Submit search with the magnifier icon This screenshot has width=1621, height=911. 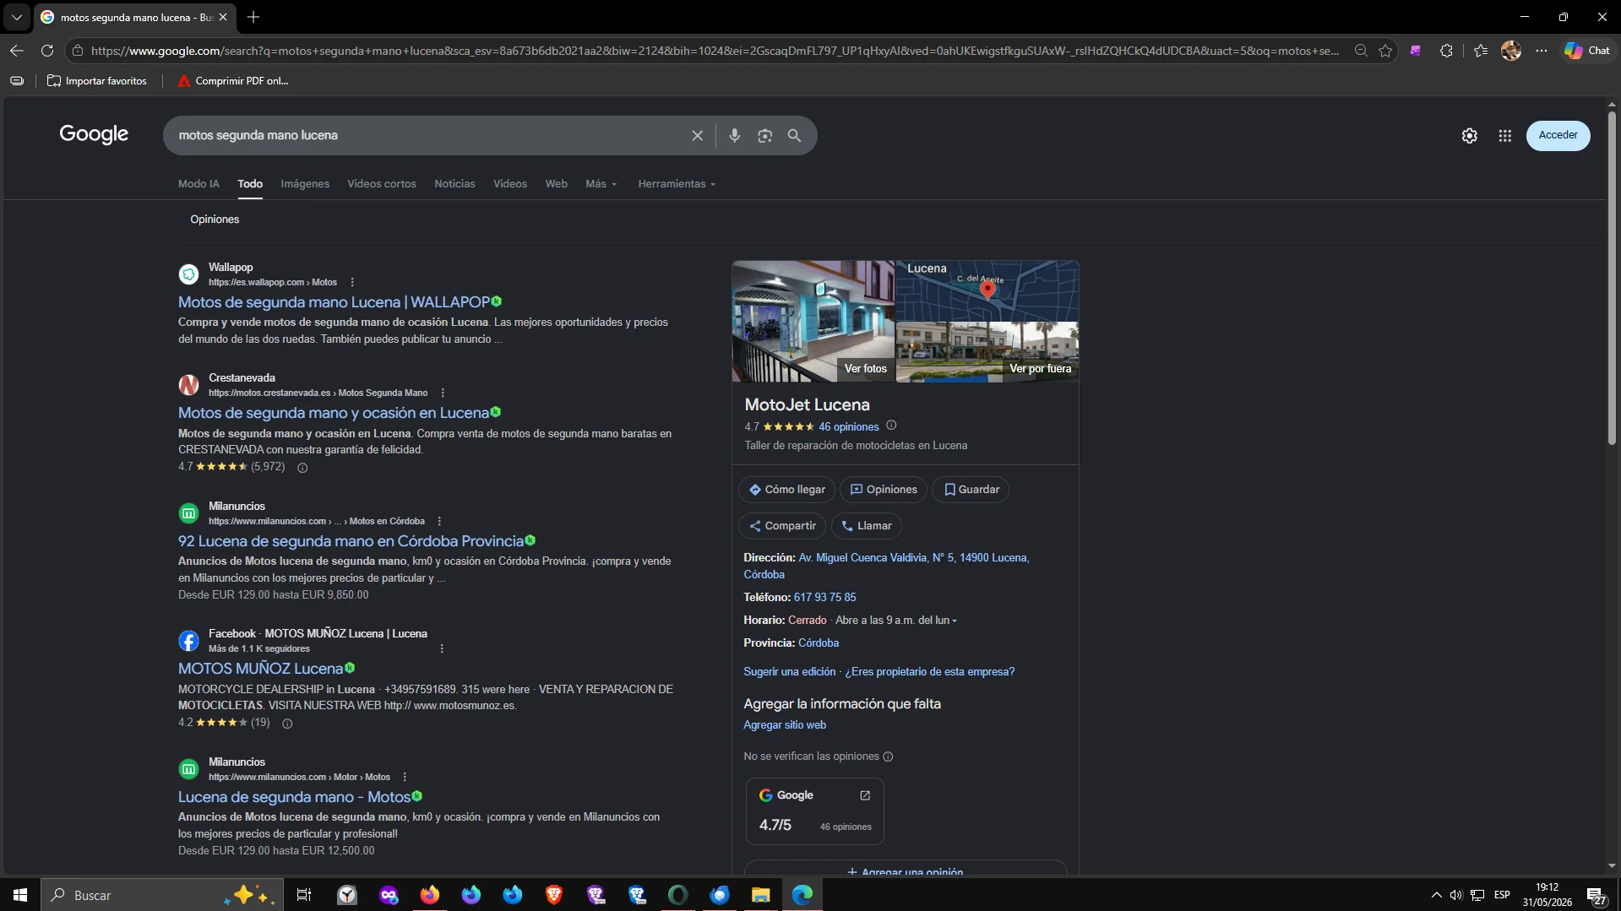pos(794,135)
